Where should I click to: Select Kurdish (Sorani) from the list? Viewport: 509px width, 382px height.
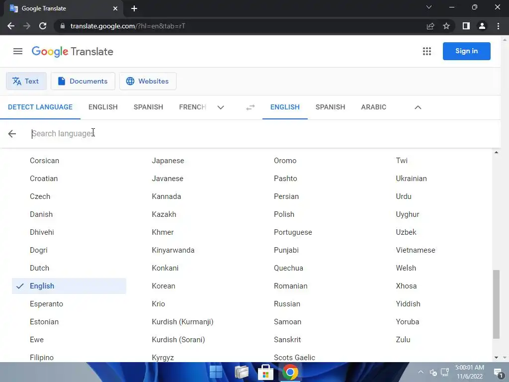point(178,339)
